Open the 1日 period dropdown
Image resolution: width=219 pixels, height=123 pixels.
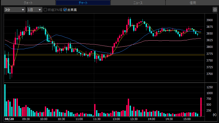(x=34, y=10)
